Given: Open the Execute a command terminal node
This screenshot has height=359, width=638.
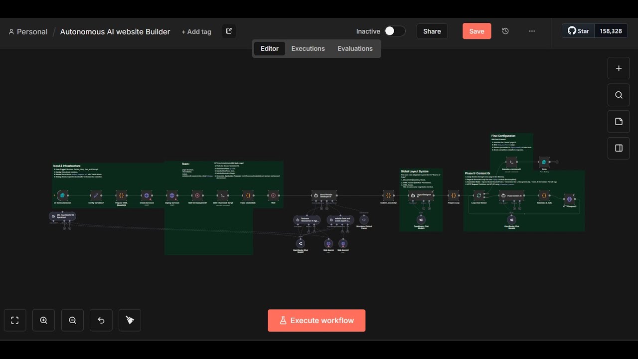Looking at the screenshot, I should 511,162.
